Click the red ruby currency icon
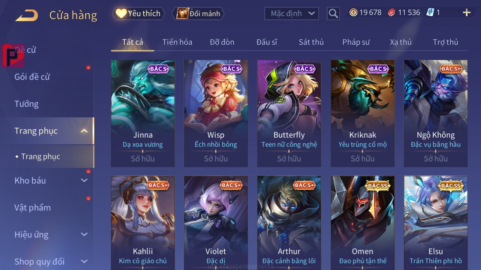 tap(392, 12)
